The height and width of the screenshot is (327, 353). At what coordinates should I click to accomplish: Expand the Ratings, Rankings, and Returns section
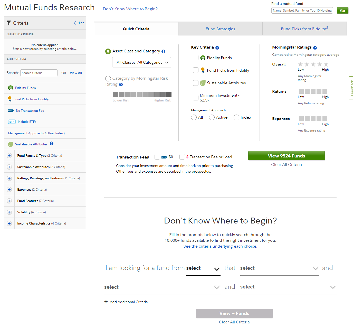pyautogui.click(x=9, y=178)
